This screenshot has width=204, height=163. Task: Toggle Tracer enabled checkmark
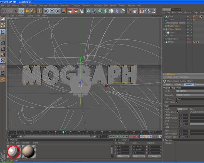[x=191, y=20]
